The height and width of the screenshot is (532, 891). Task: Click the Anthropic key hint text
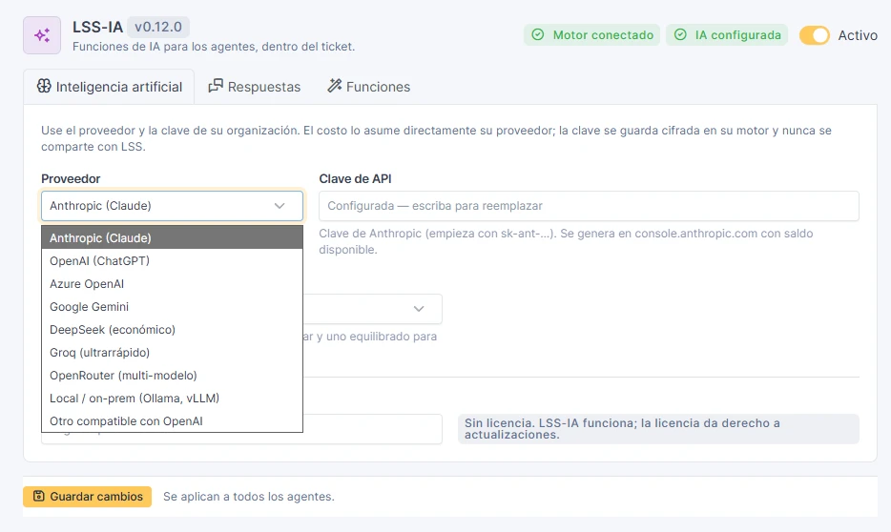click(x=566, y=241)
